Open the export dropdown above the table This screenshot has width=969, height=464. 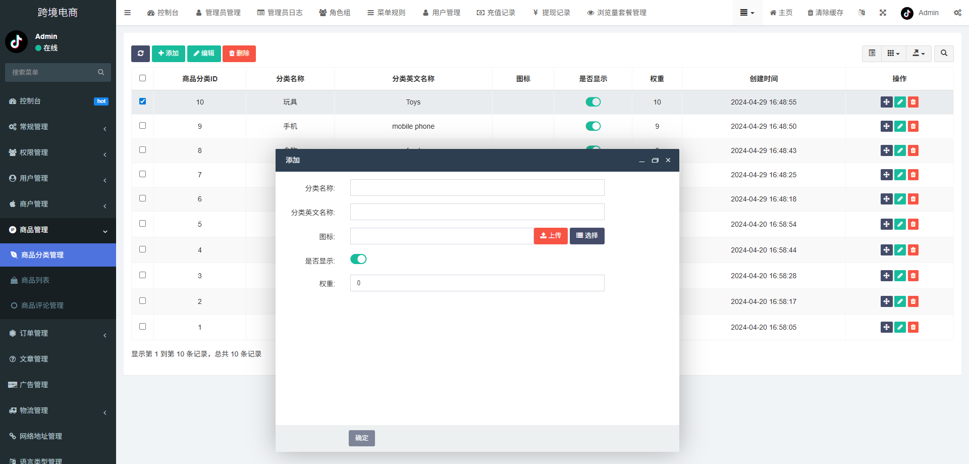(919, 54)
